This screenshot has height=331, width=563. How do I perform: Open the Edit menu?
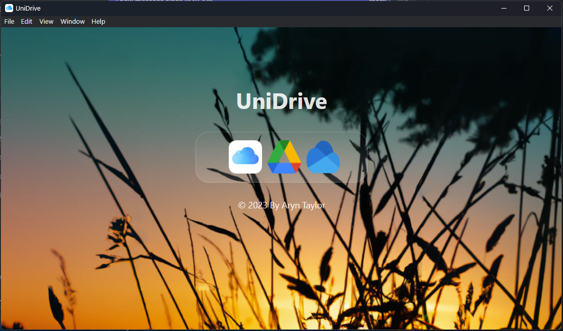[x=27, y=22]
